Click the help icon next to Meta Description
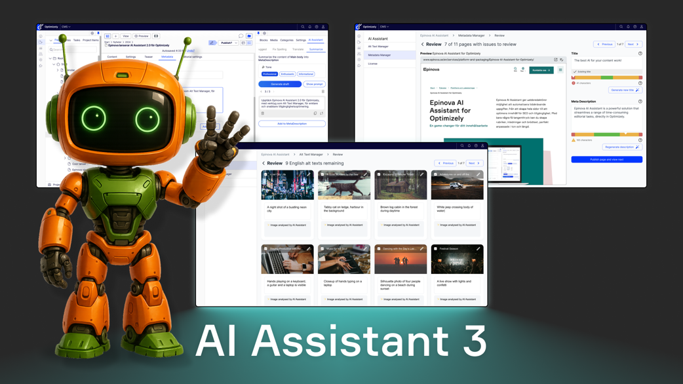683x384 pixels. (x=640, y=102)
